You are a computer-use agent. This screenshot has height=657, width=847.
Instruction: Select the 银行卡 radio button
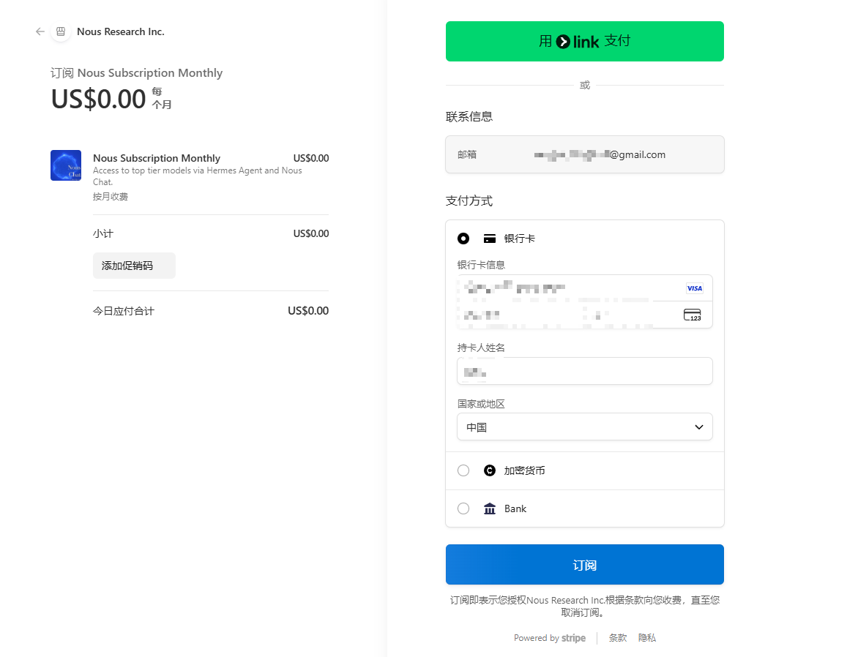point(463,239)
